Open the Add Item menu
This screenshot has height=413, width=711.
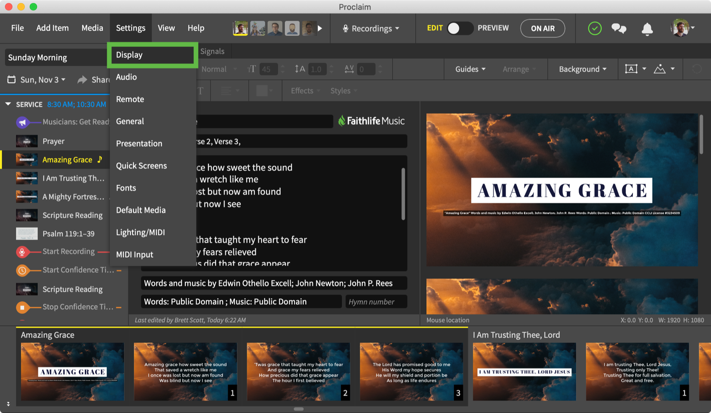[52, 28]
